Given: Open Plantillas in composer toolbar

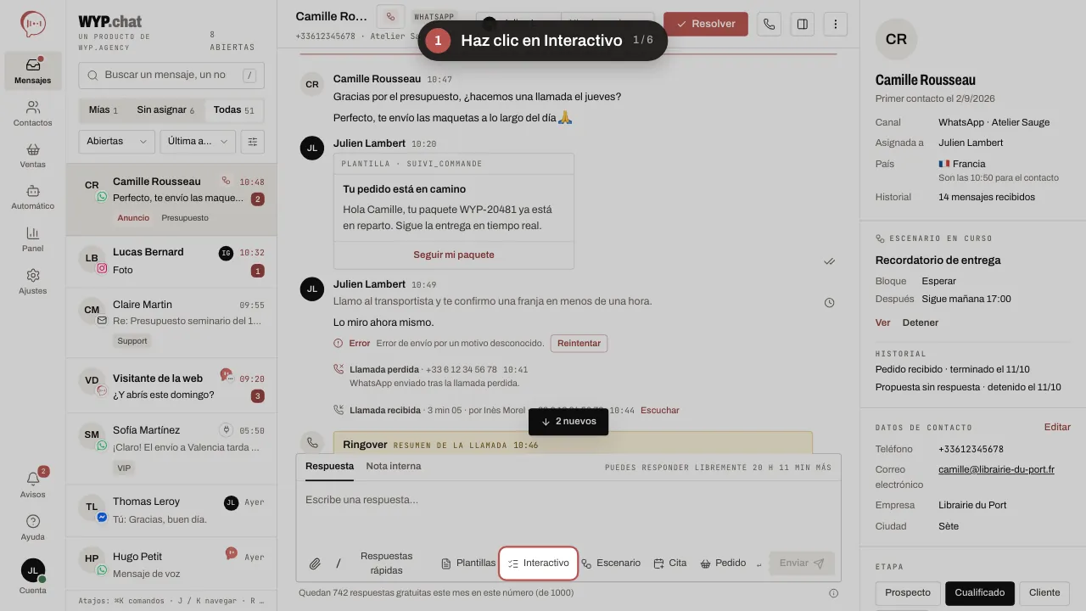Looking at the screenshot, I should 468,563.
